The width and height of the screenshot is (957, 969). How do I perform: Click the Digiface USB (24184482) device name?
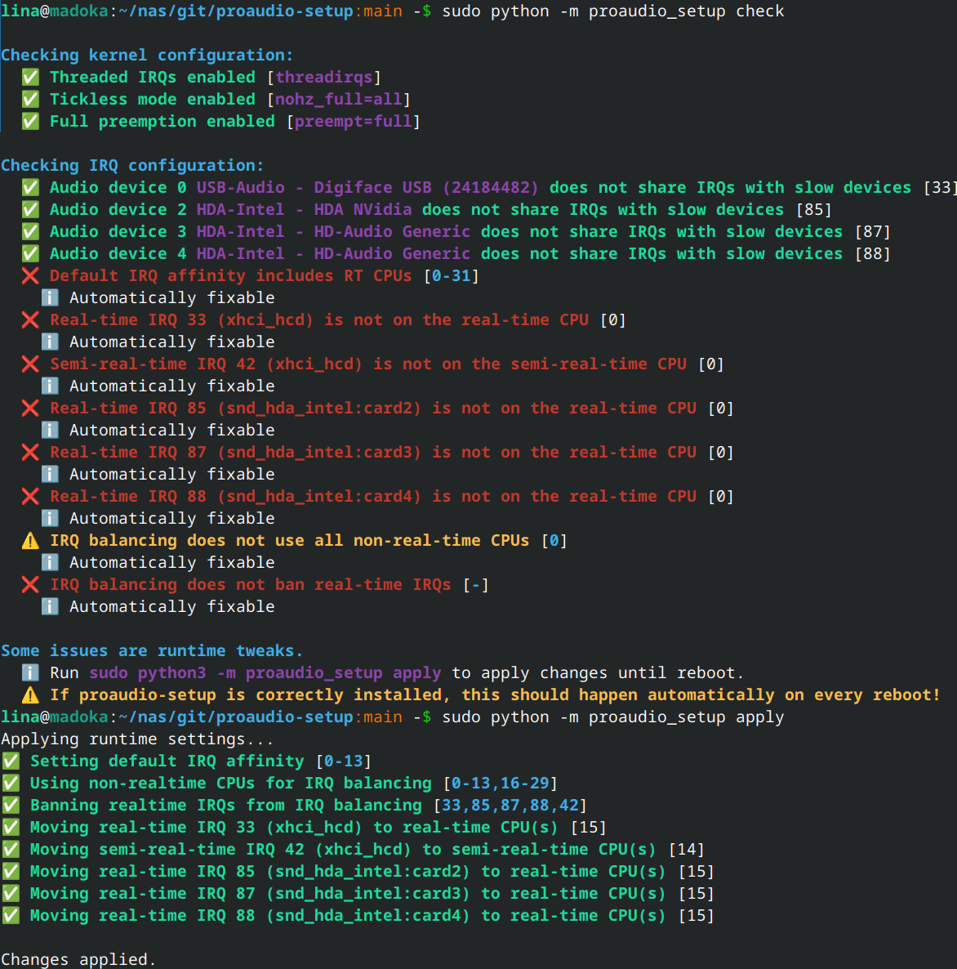[426, 188]
